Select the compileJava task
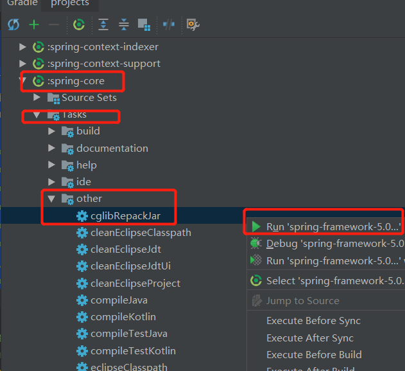 (119, 300)
